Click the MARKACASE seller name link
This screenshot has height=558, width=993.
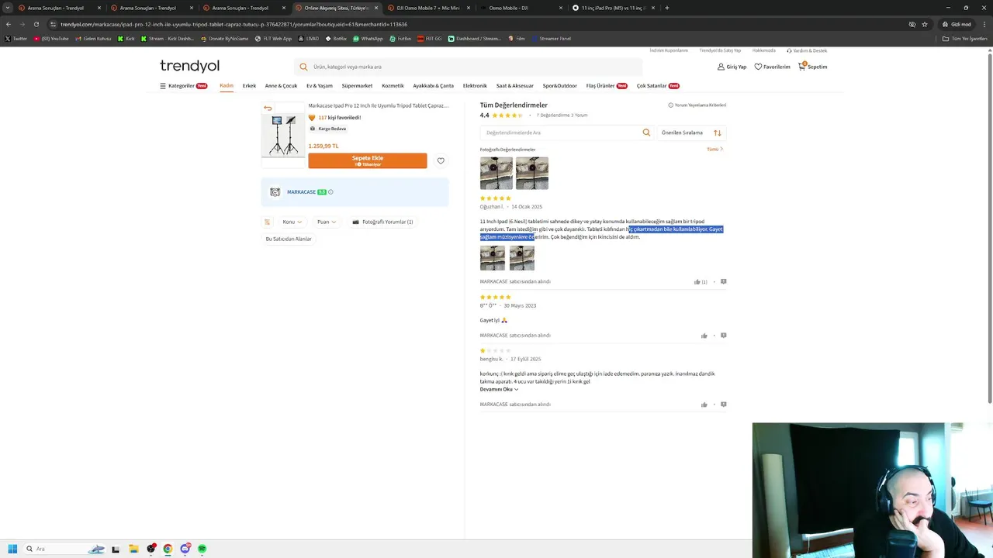(x=301, y=192)
